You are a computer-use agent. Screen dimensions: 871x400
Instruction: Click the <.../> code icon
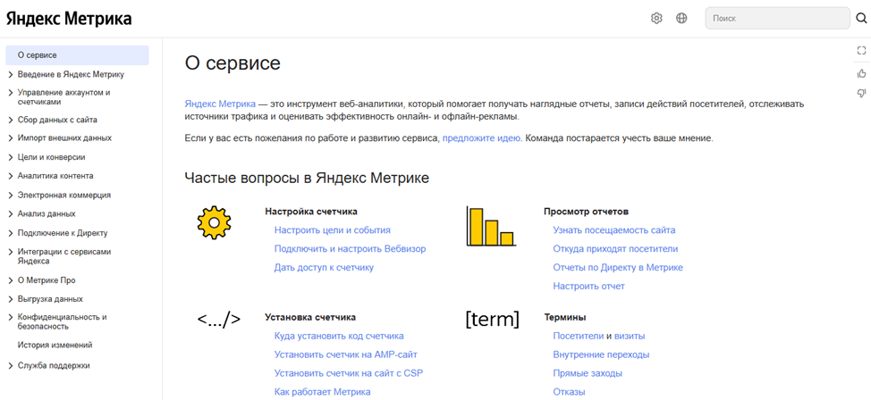coord(219,320)
